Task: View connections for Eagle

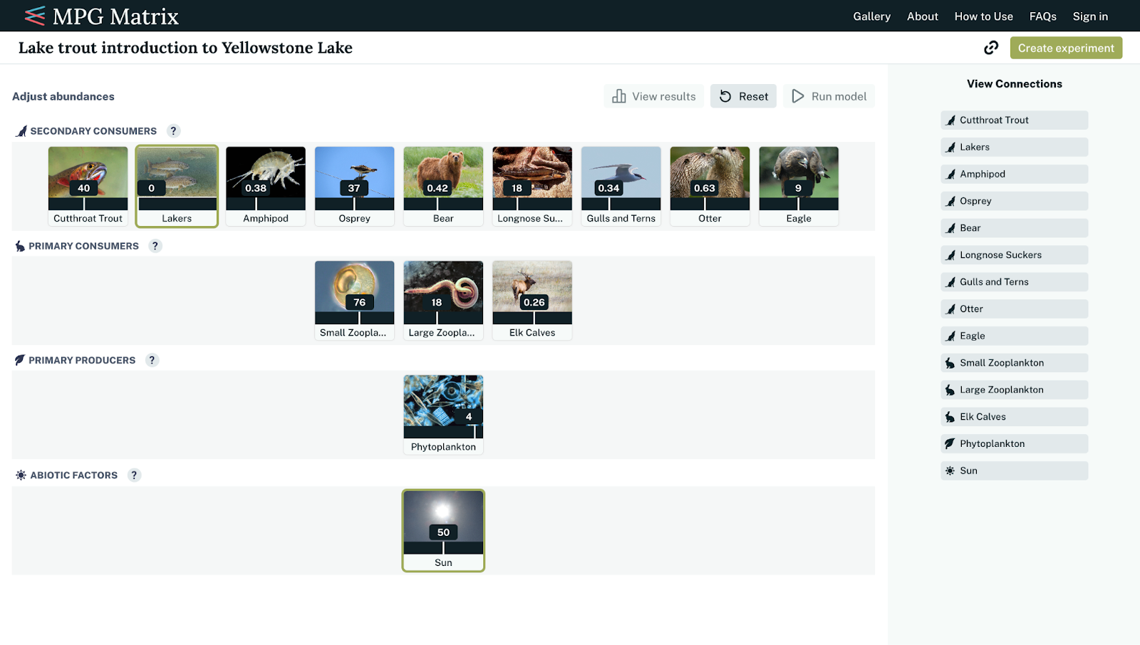Action: pos(1015,336)
